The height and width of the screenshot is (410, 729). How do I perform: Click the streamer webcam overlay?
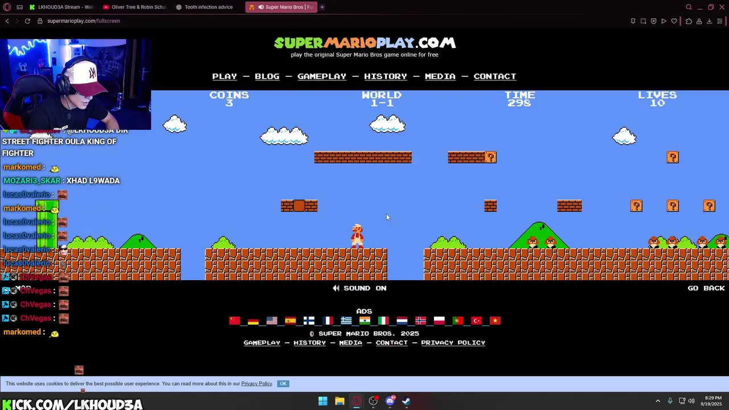click(x=76, y=84)
